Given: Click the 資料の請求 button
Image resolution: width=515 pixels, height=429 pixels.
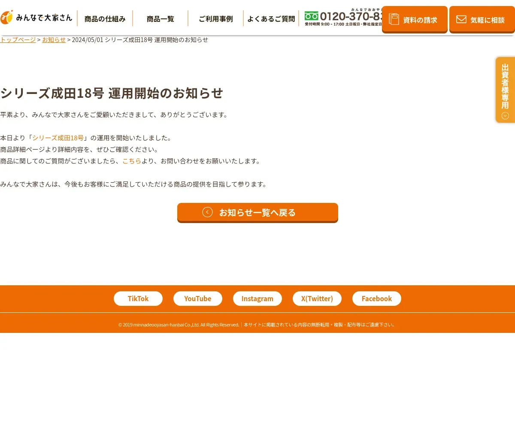Looking at the screenshot, I should coord(415,20).
